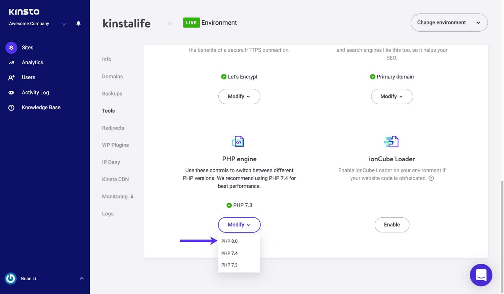Open the IP Deny tab
This screenshot has height=294, width=504.
click(x=111, y=162)
